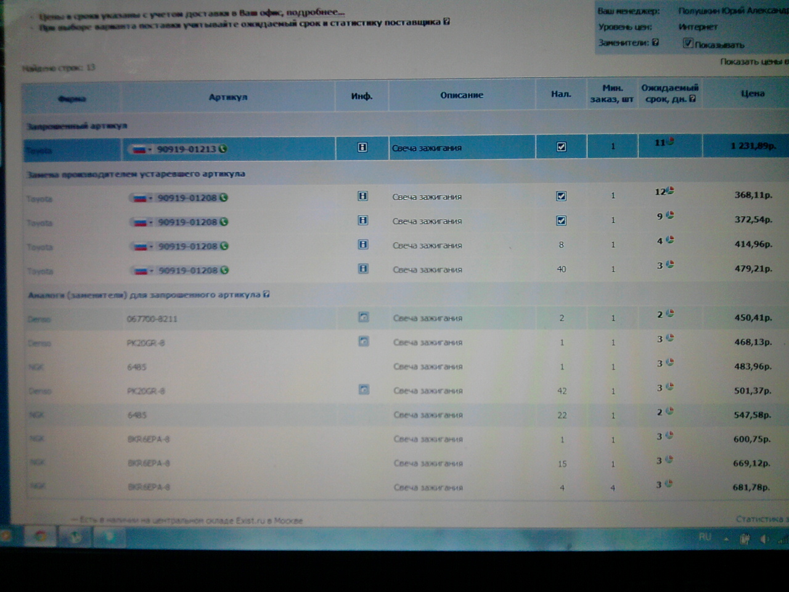Toggle the Показывать заменители checkbox
The height and width of the screenshot is (592, 789).
click(687, 43)
